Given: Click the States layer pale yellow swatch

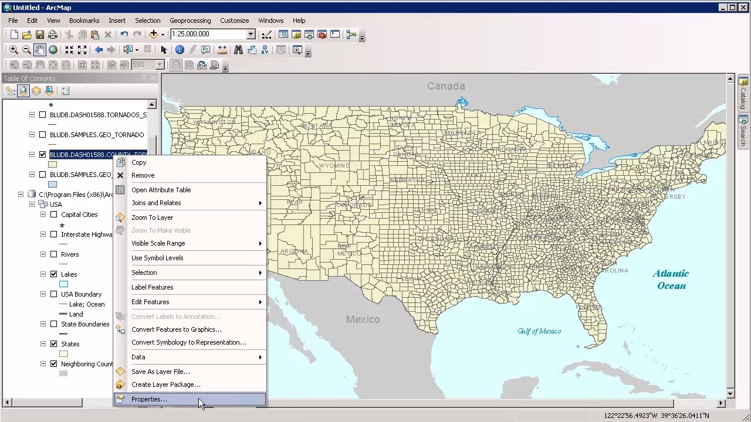Looking at the screenshot, I should pyautogui.click(x=63, y=354).
